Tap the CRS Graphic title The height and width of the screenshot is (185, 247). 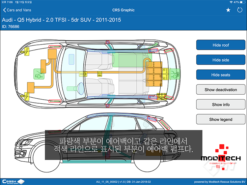pos(123,10)
